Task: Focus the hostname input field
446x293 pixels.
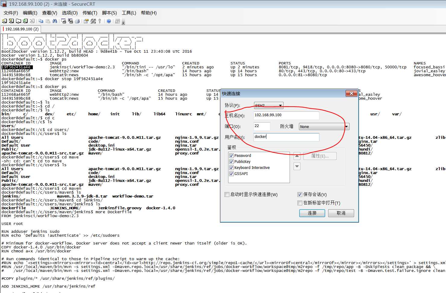Action: coord(286,115)
